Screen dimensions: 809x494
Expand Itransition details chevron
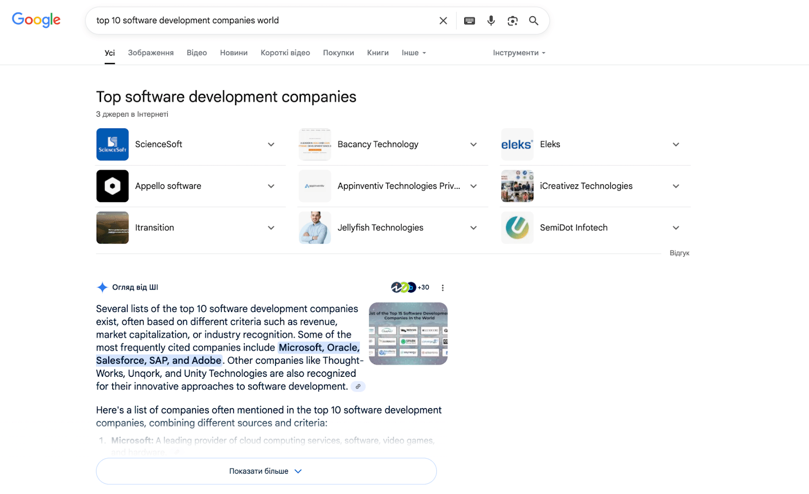[x=271, y=228]
